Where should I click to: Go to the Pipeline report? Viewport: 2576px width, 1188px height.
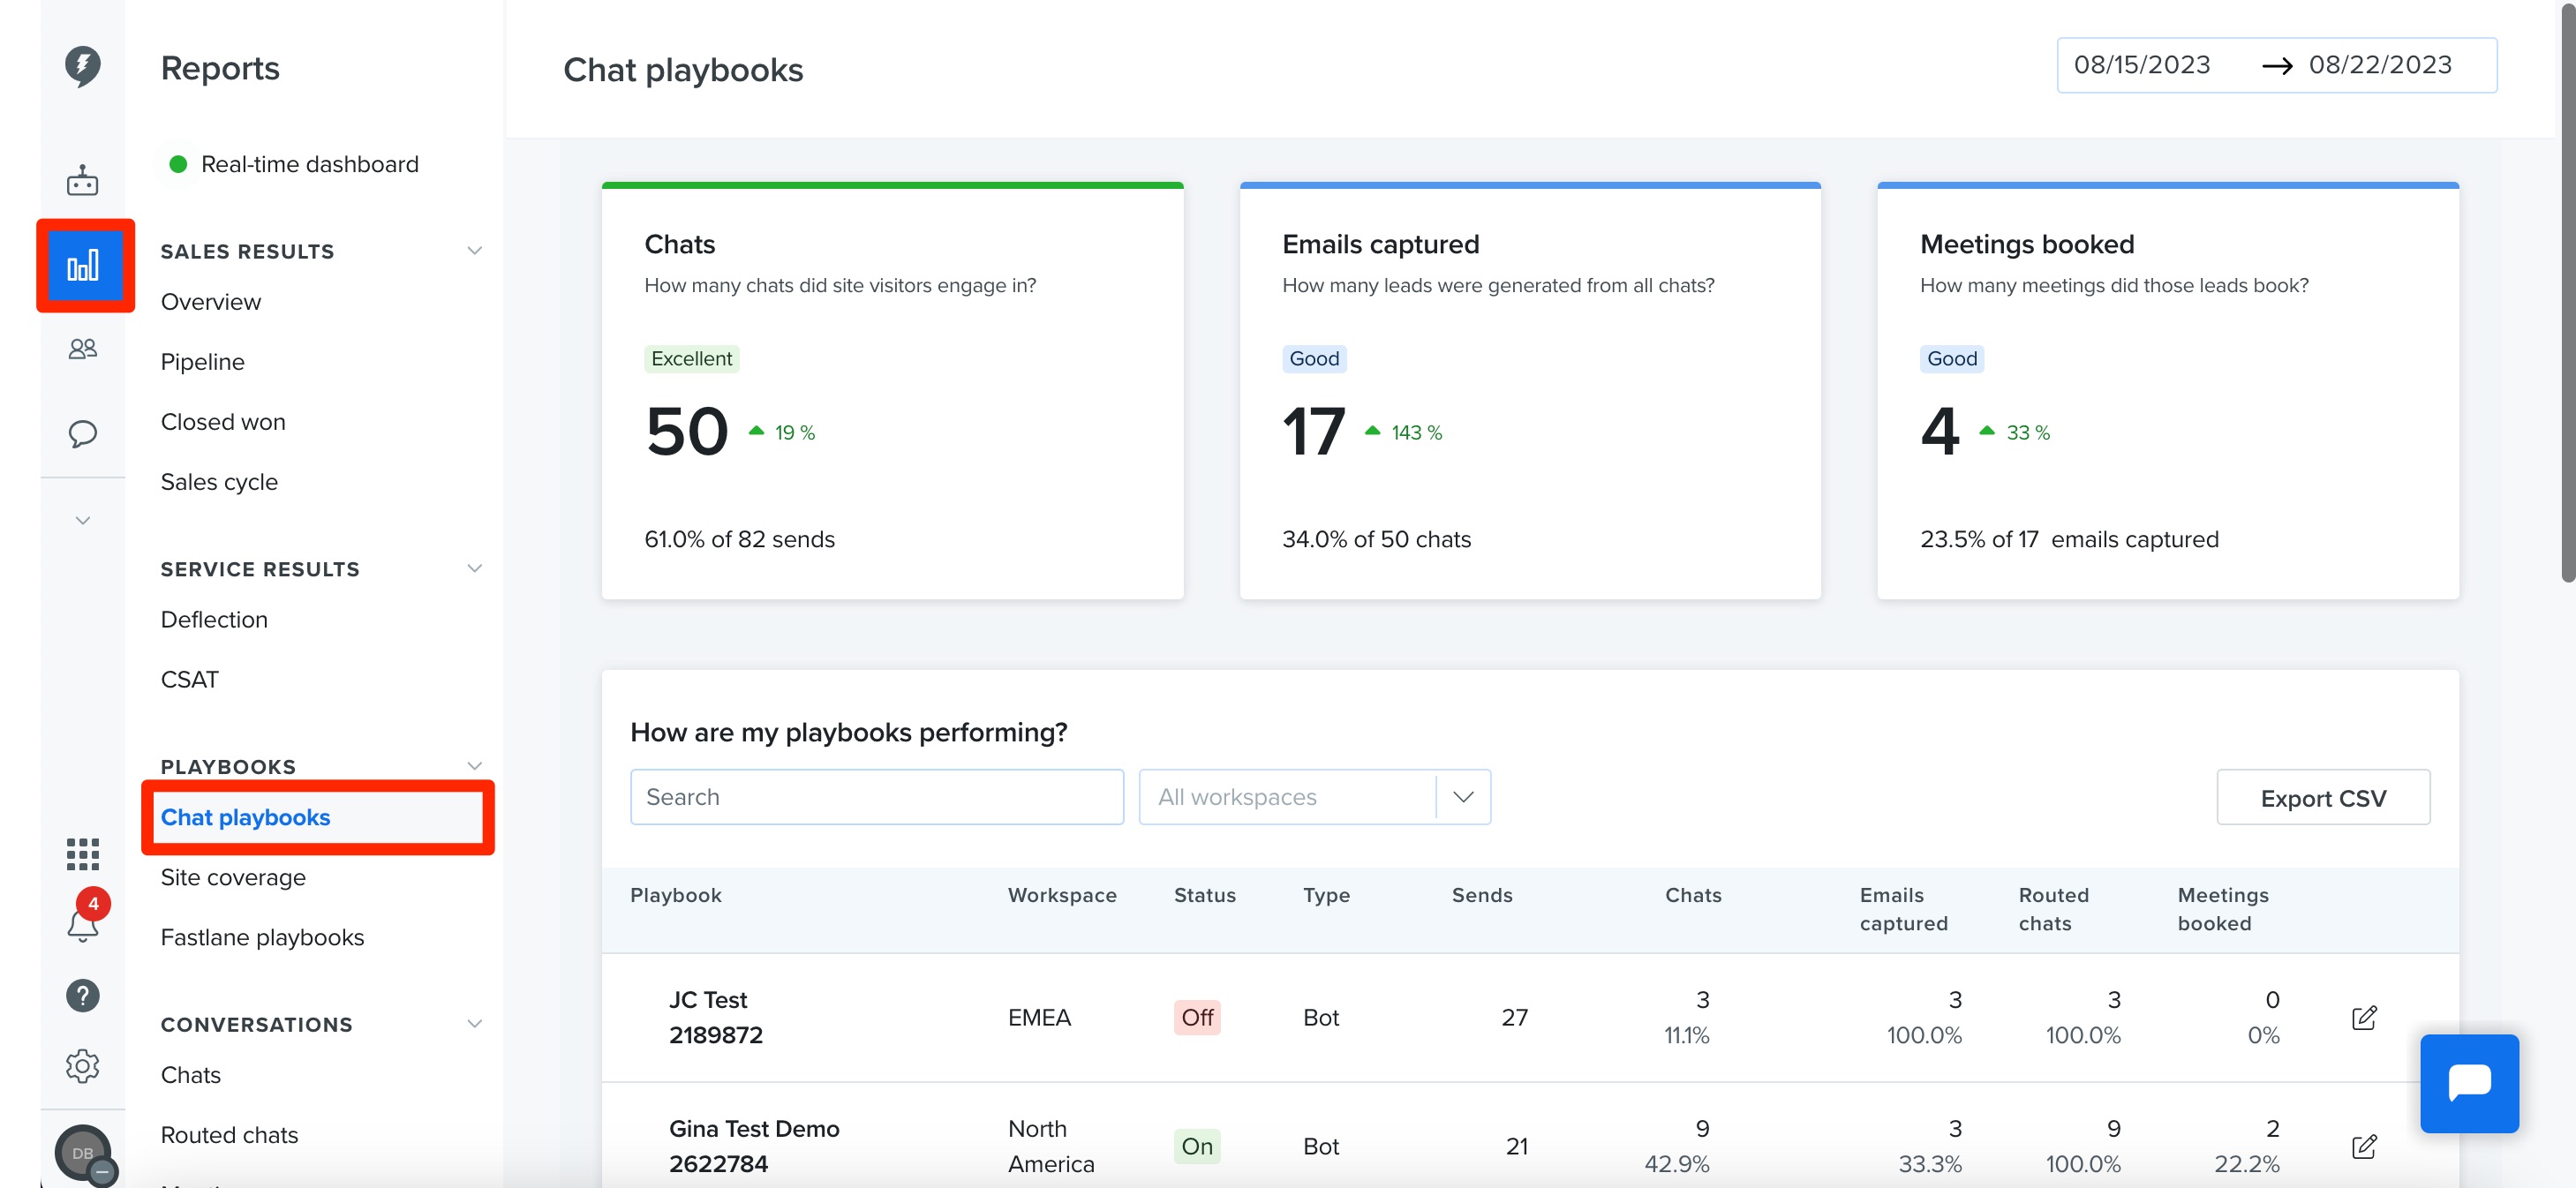pyautogui.click(x=202, y=362)
